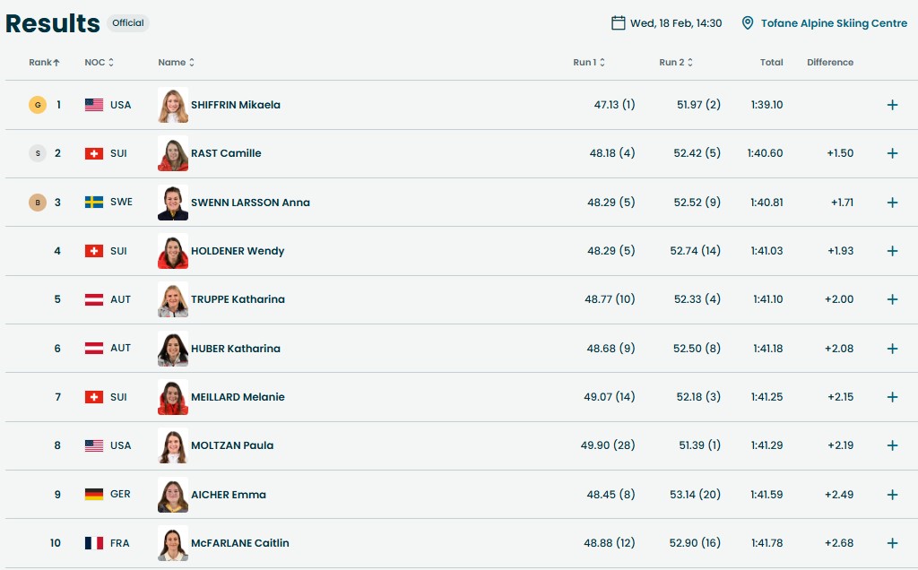918x570 pixels.
Task: Click the French flag beside McFarlane
Action: click(x=94, y=543)
